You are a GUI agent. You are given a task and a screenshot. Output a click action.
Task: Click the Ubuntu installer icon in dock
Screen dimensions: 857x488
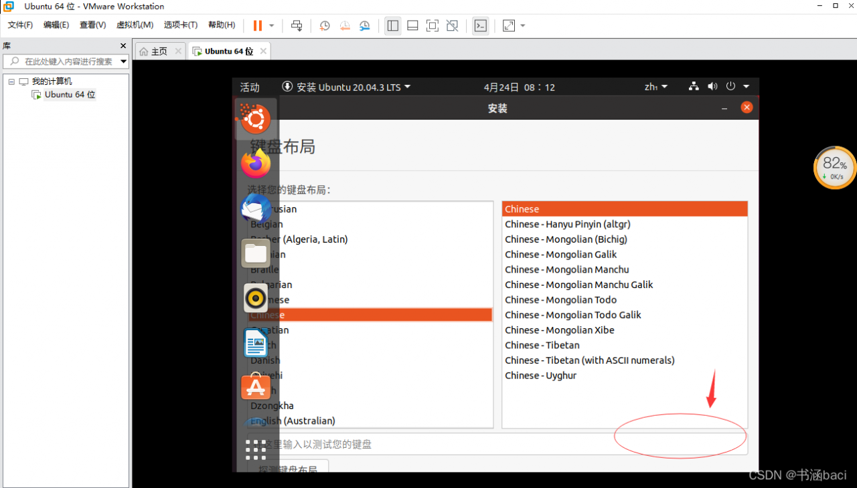[x=256, y=120]
